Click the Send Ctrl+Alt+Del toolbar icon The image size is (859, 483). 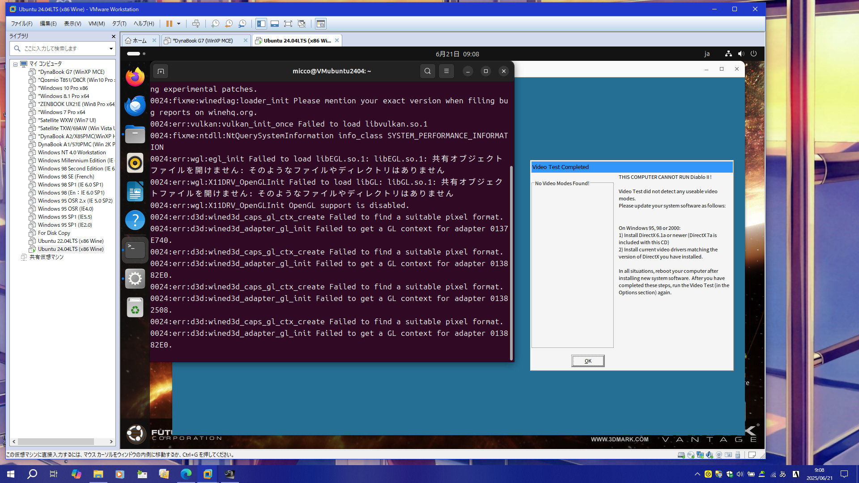196,24
